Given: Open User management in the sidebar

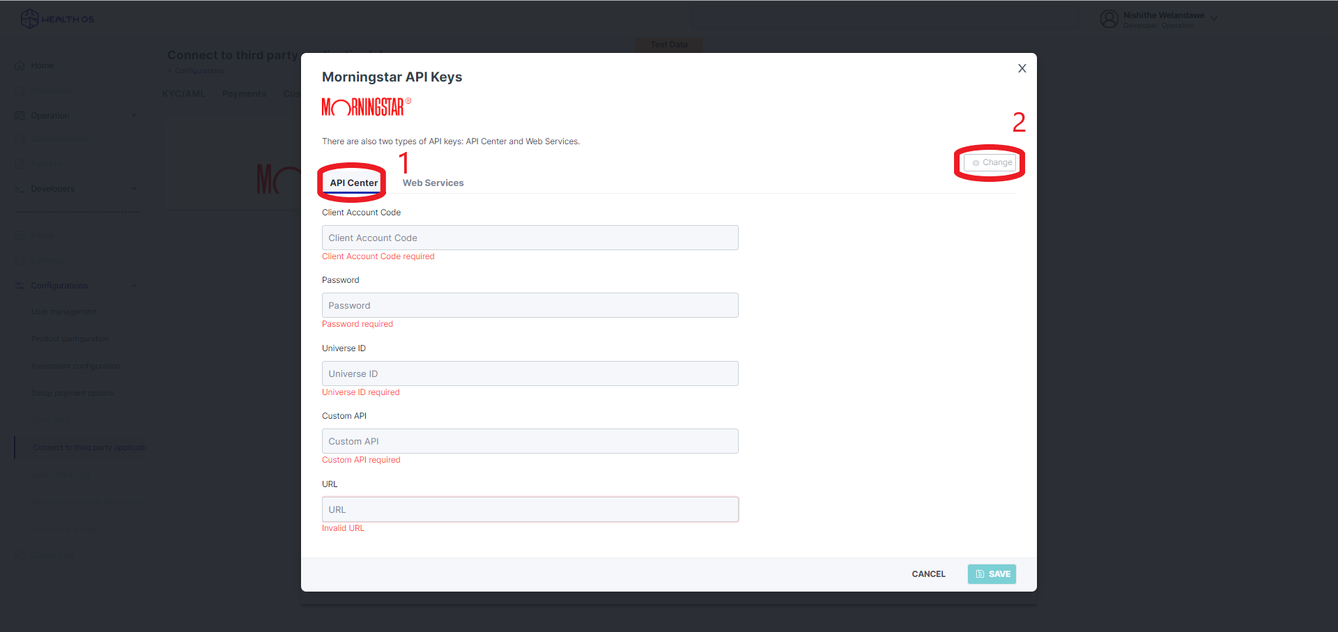Looking at the screenshot, I should click(64, 311).
